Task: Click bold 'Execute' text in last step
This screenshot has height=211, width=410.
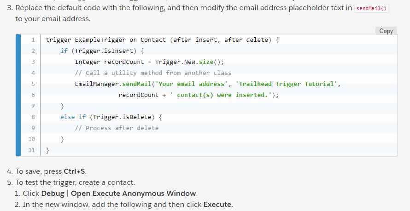Action: (217, 204)
